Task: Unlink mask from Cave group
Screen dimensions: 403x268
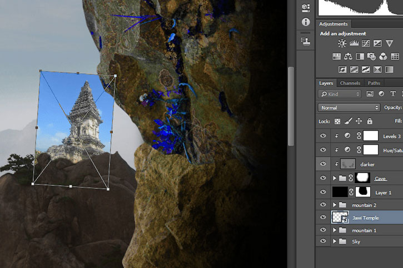Action: coord(351,178)
